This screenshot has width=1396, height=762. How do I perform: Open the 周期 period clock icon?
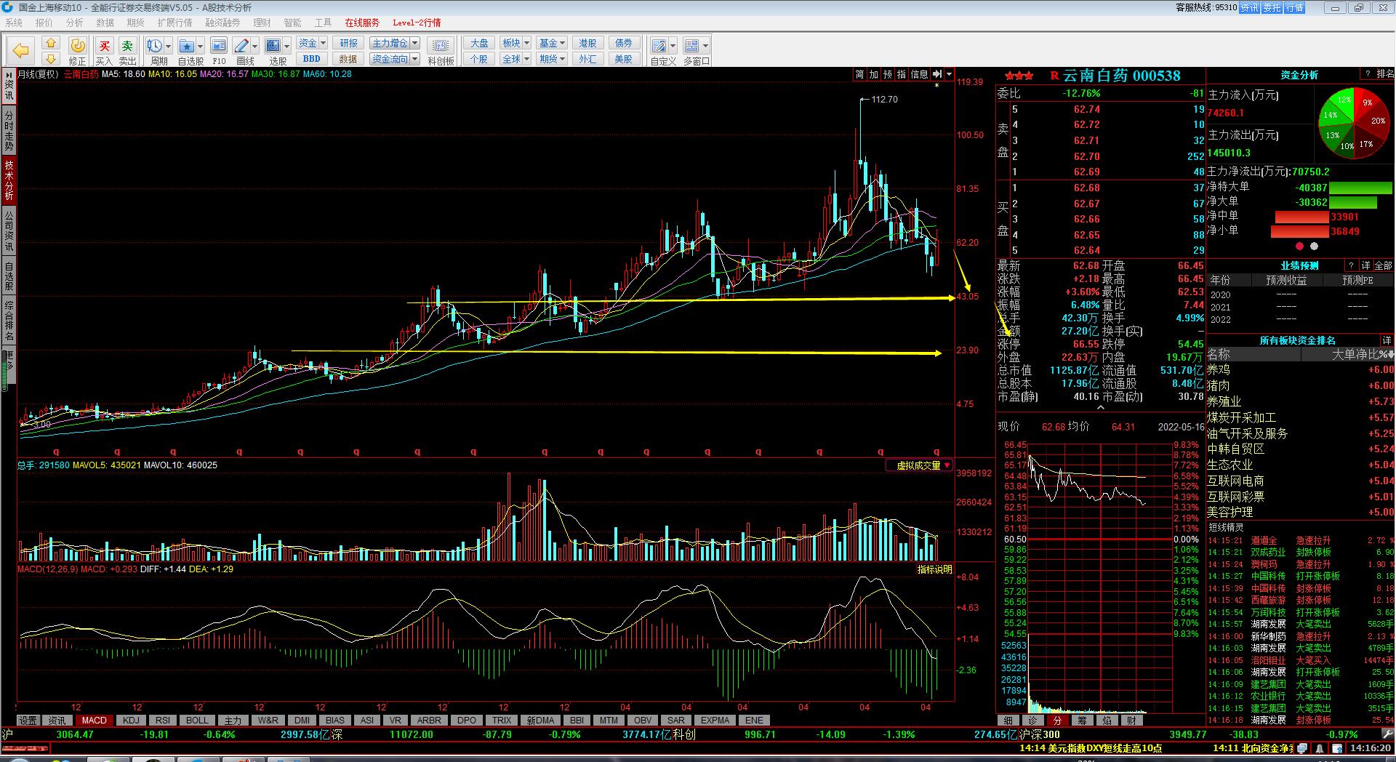coord(154,47)
